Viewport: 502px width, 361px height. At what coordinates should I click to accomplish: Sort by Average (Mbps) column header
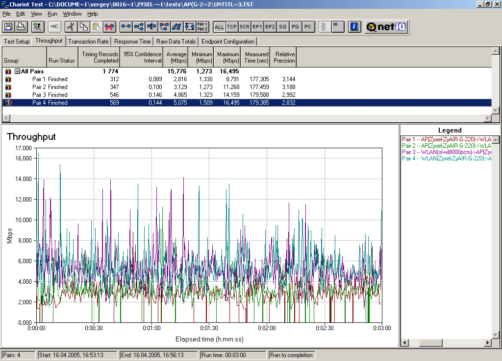[176, 57]
